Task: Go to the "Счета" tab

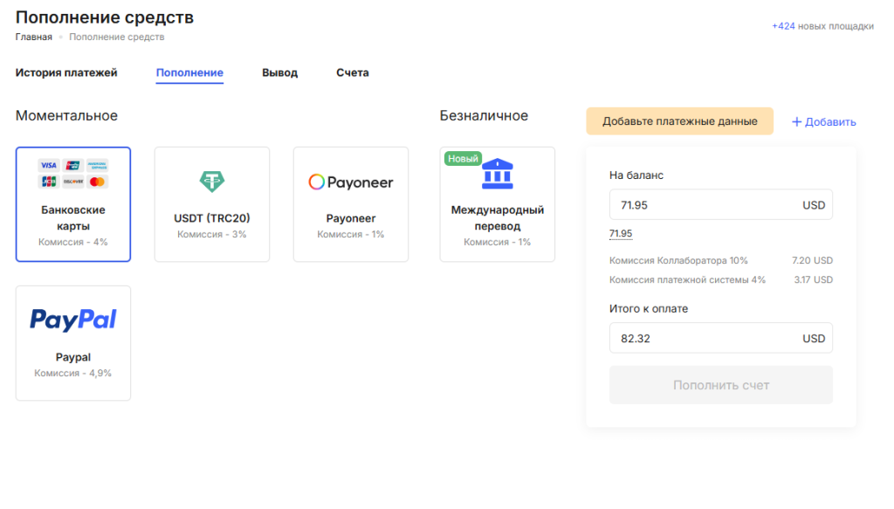Action: (x=353, y=72)
